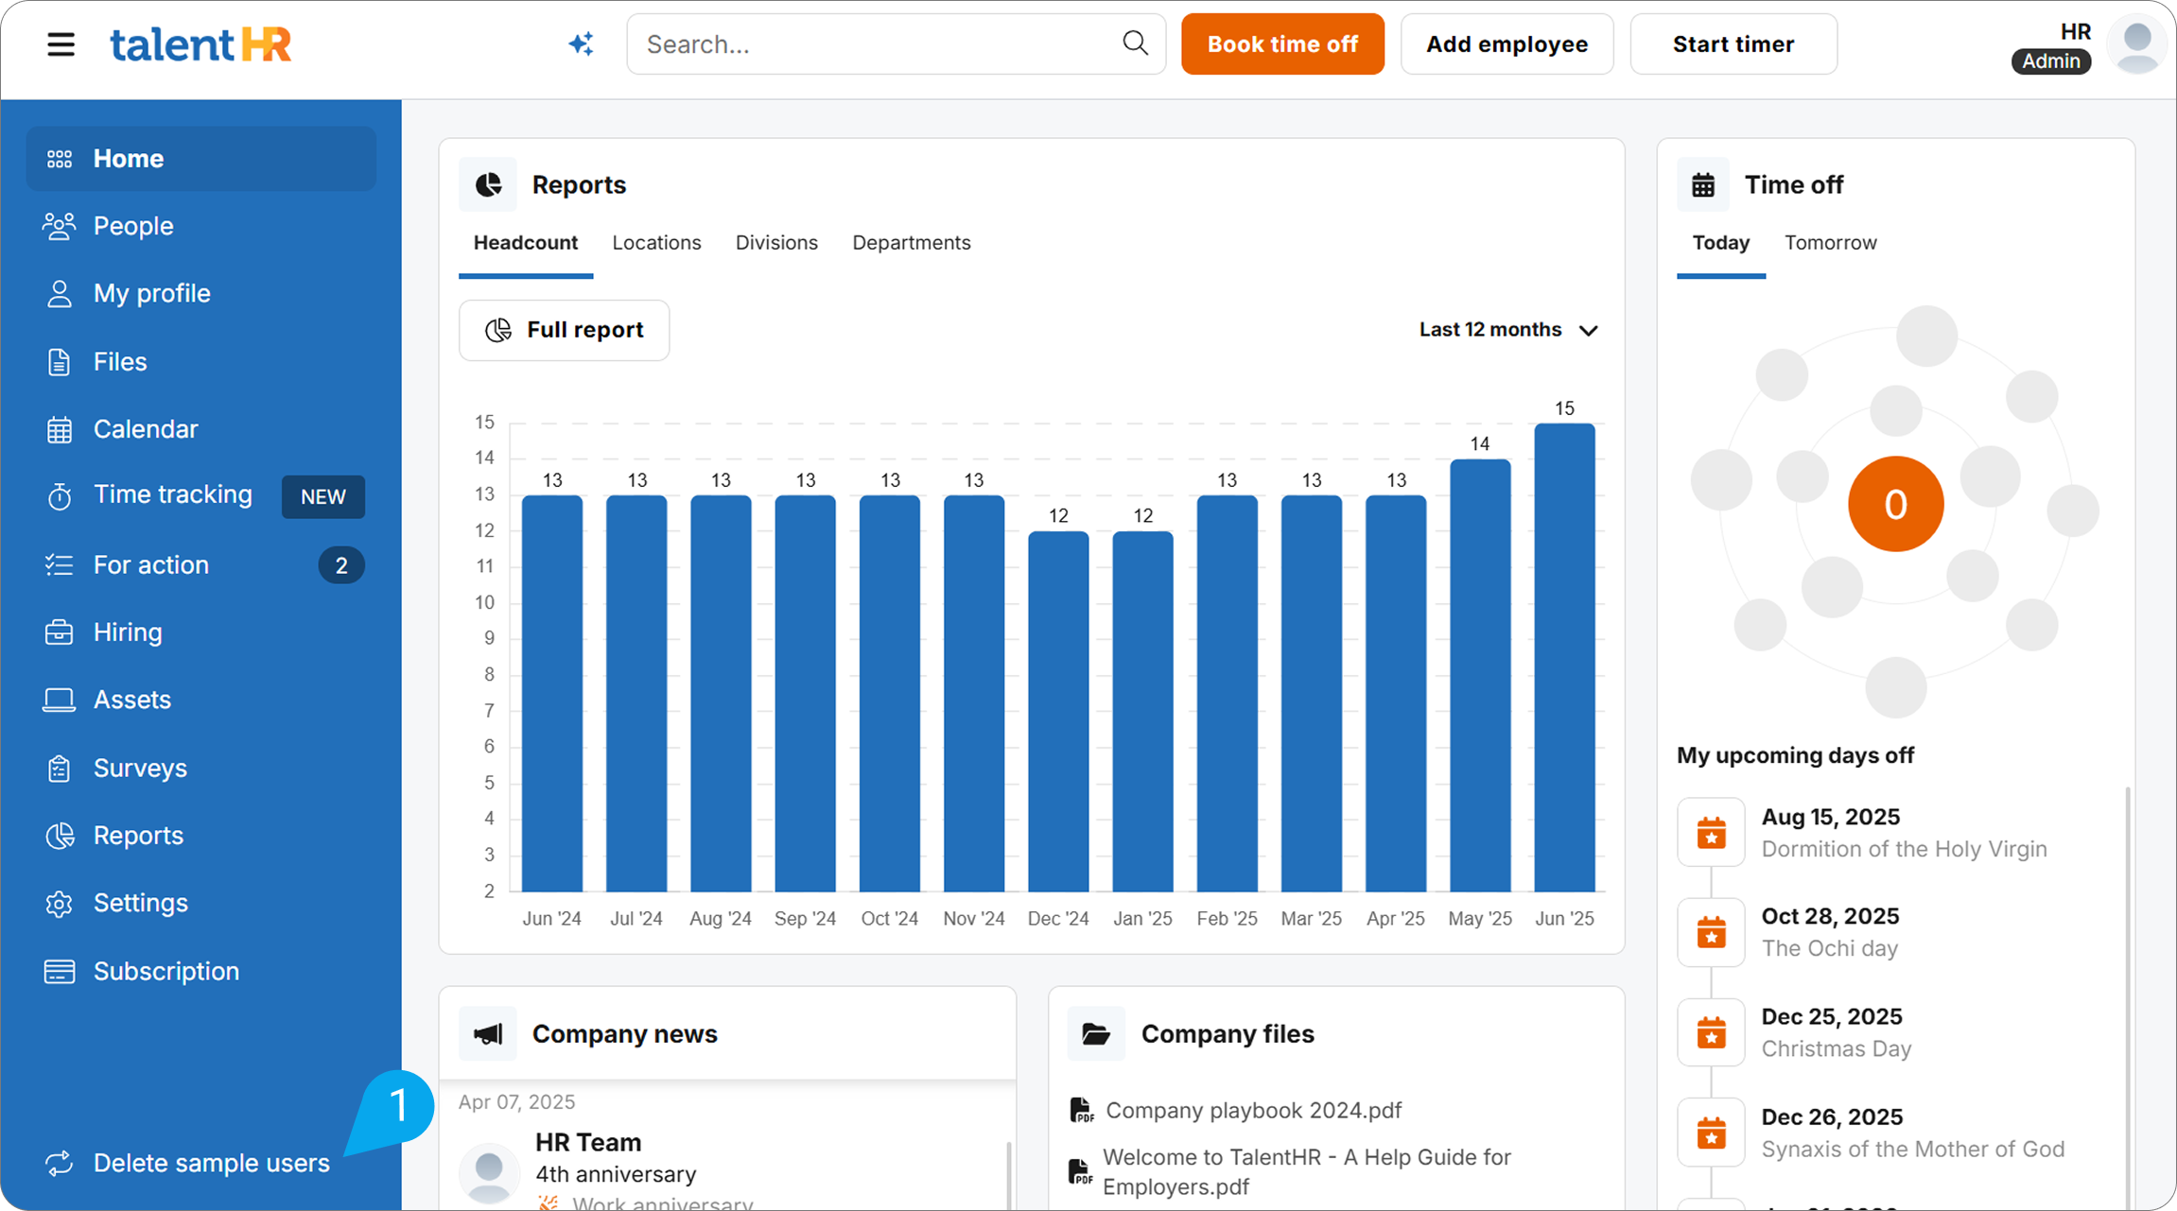Click the May '25 headcount bar
The height and width of the screenshot is (1211, 2177).
(x=1480, y=675)
